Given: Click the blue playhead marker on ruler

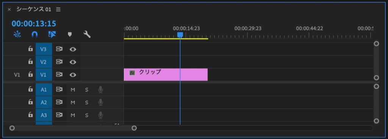Looking at the screenshot, I should 180,35.
